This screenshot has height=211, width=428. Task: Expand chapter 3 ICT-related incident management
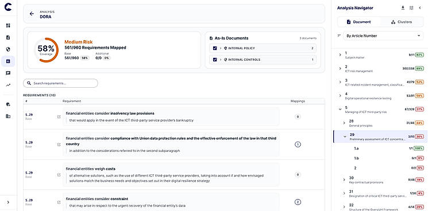(x=340, y=82)
